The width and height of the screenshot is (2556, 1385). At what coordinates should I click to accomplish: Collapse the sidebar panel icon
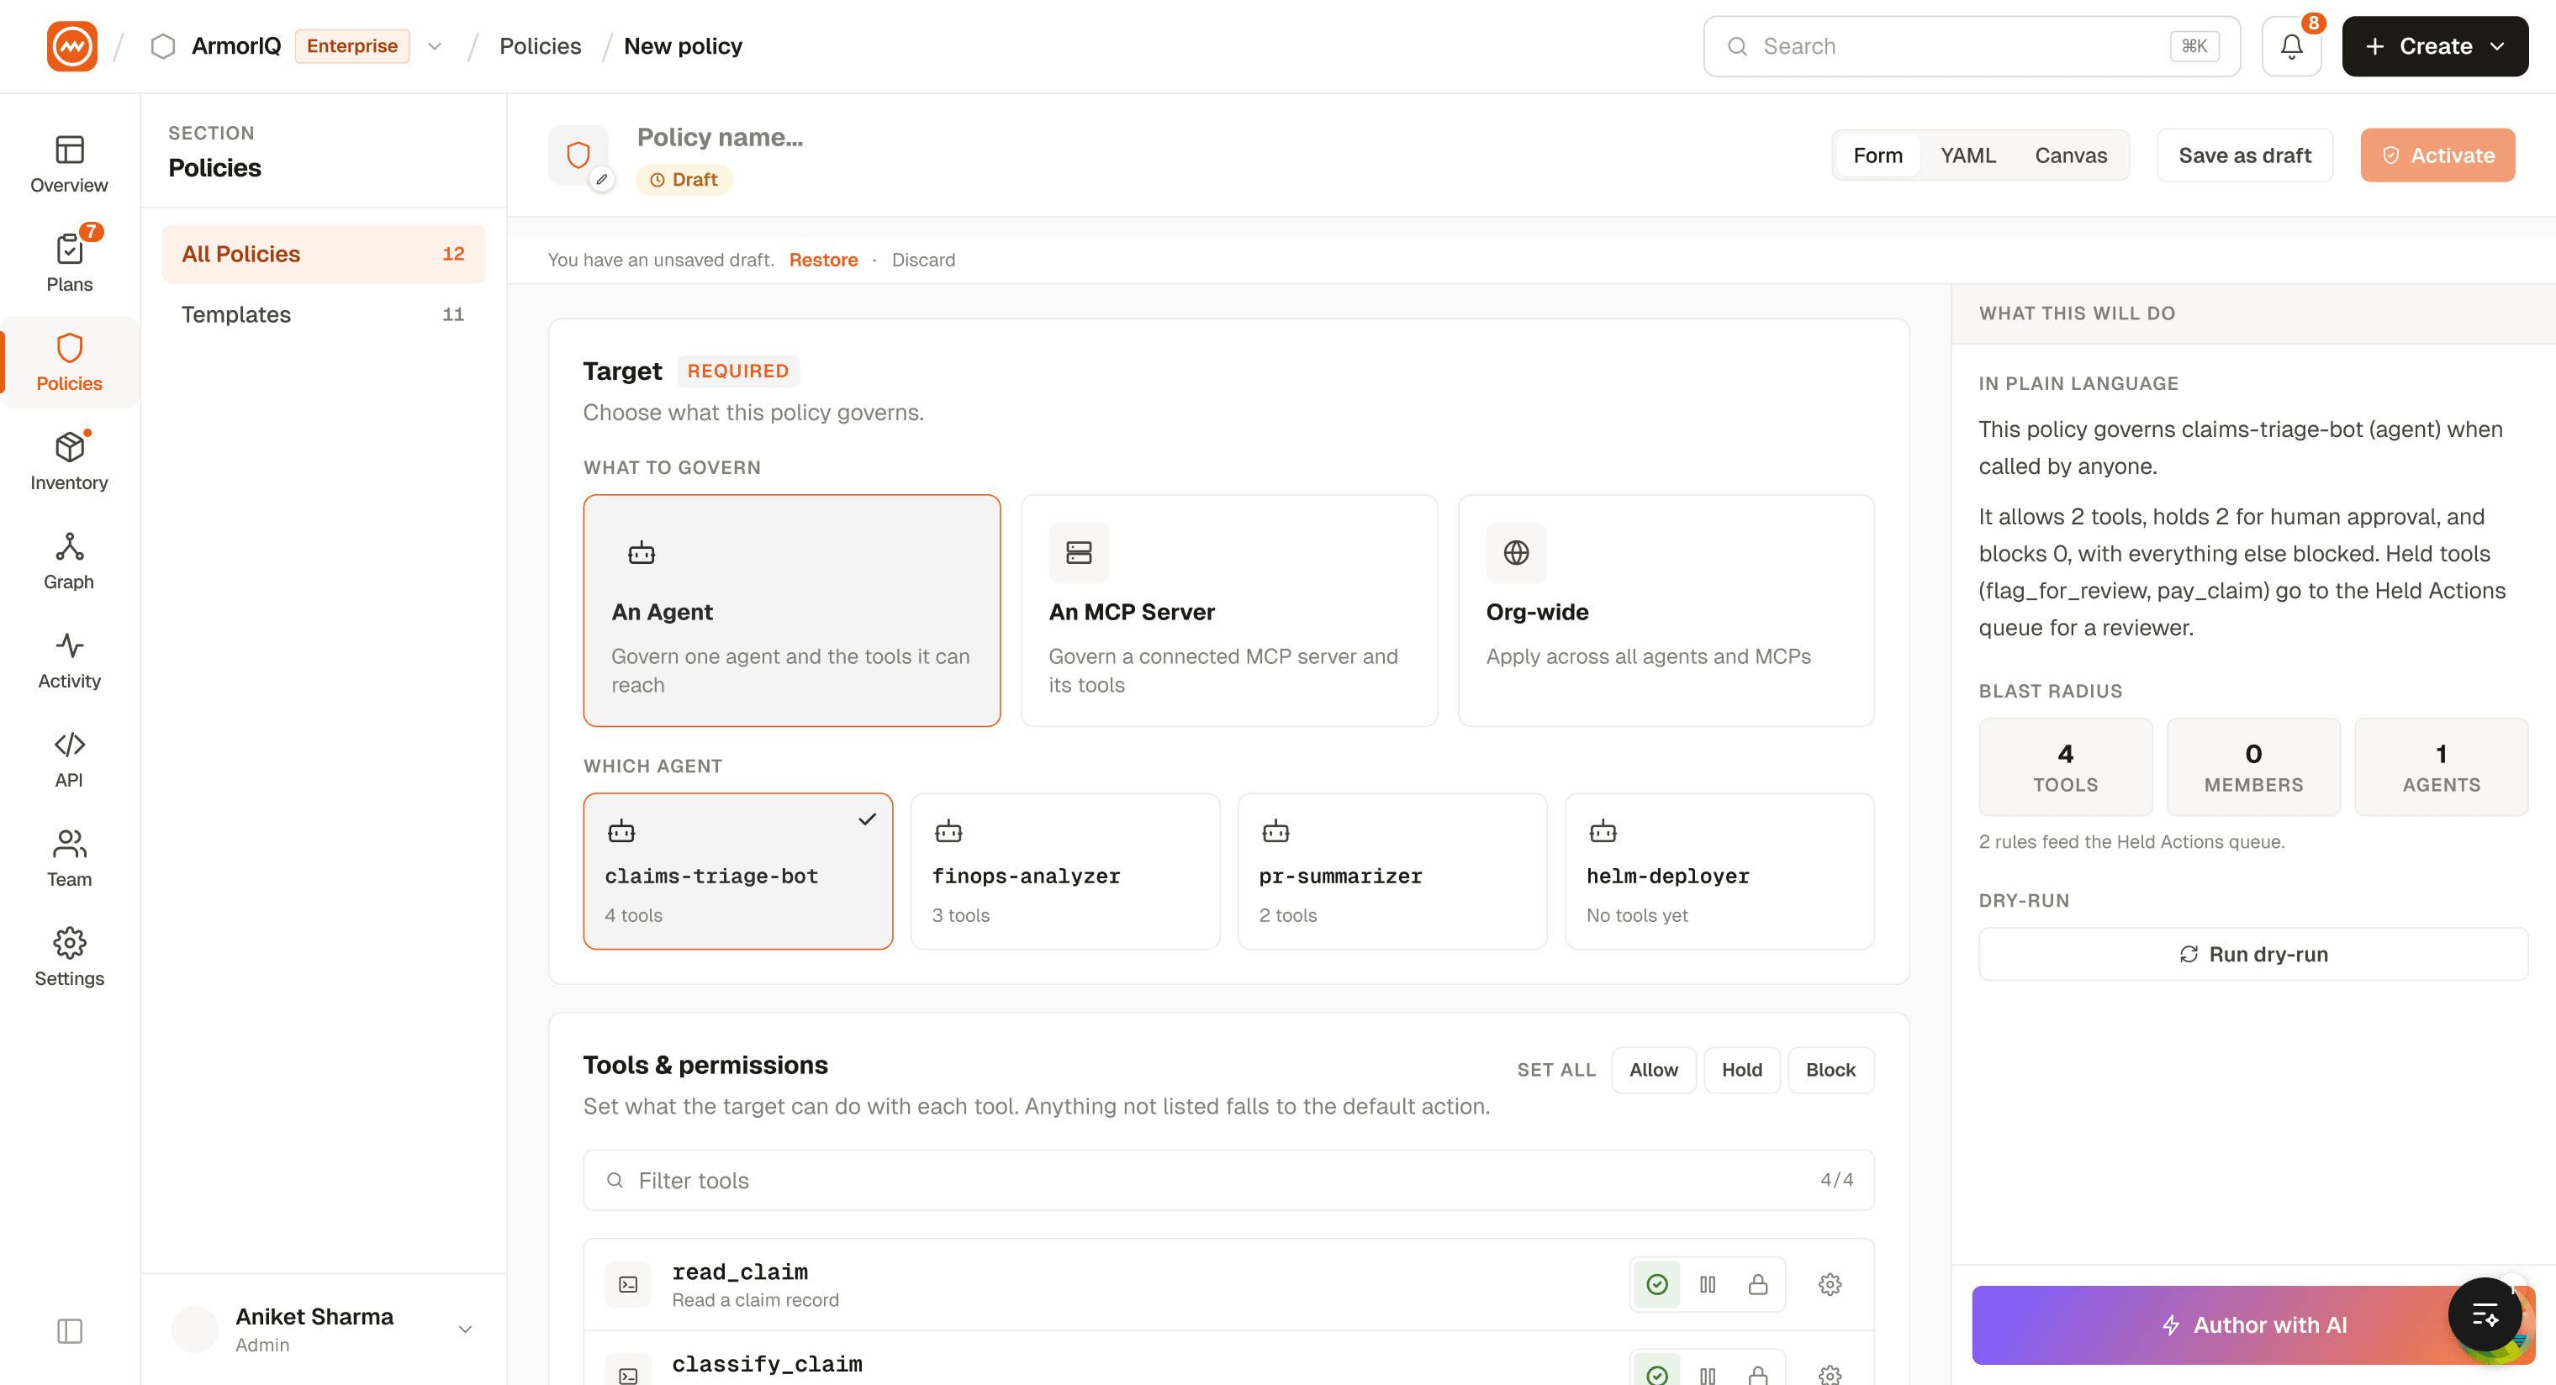(70, 1330)
